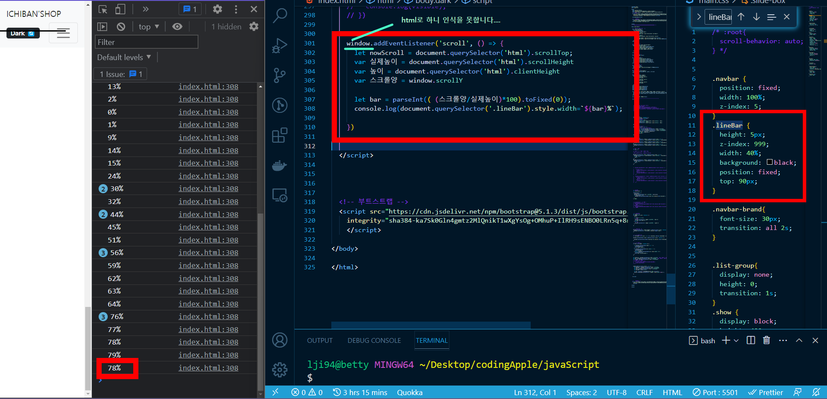
Task: Open the VS Code Search view
Action: [x=280, y=15]
